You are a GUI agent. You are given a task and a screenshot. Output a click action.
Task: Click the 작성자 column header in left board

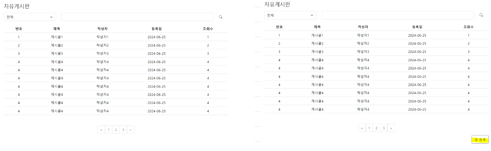coord(103,29)
